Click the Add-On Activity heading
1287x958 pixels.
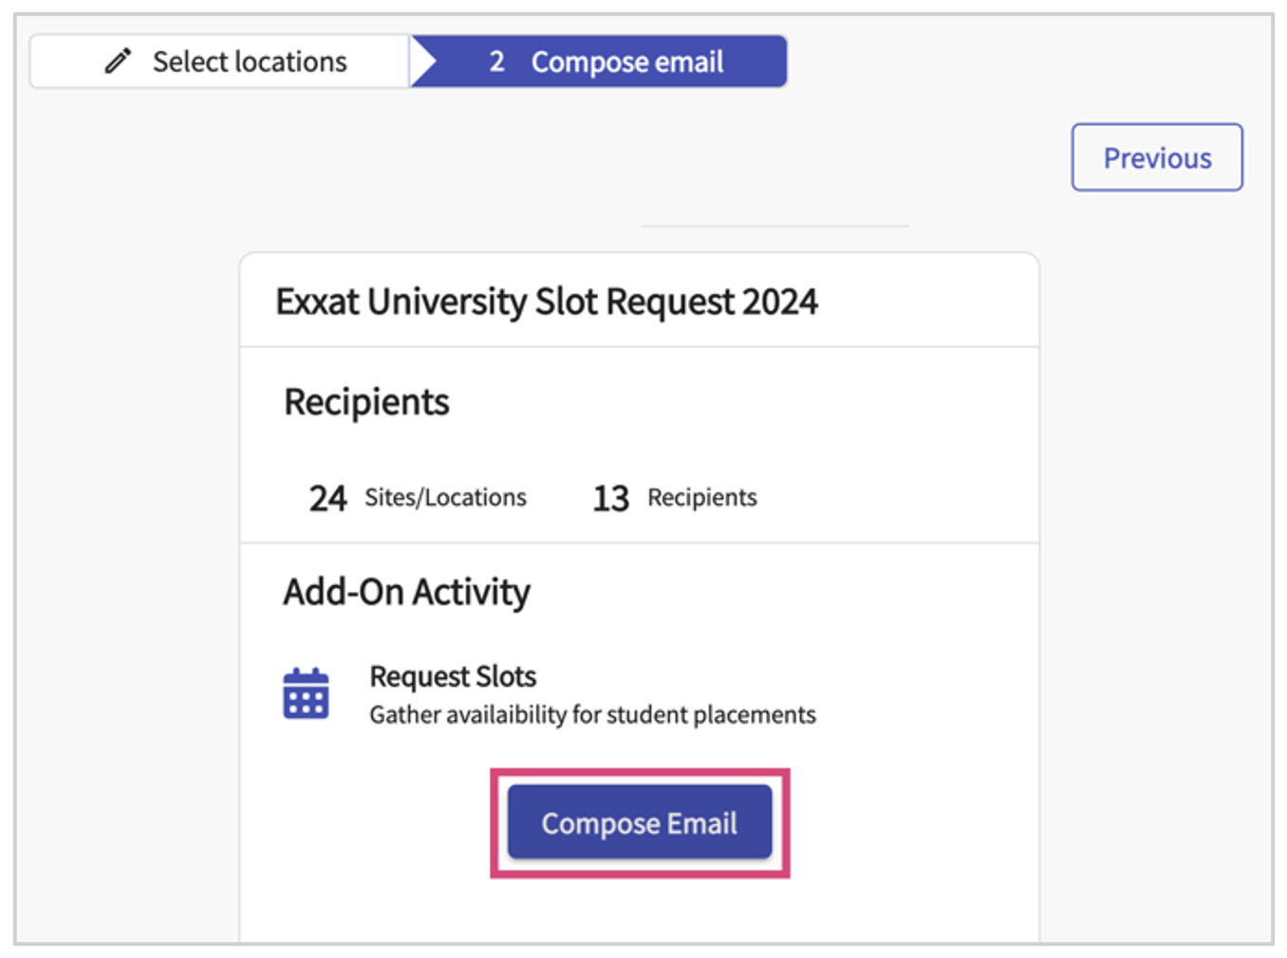[x=407, y=592]
